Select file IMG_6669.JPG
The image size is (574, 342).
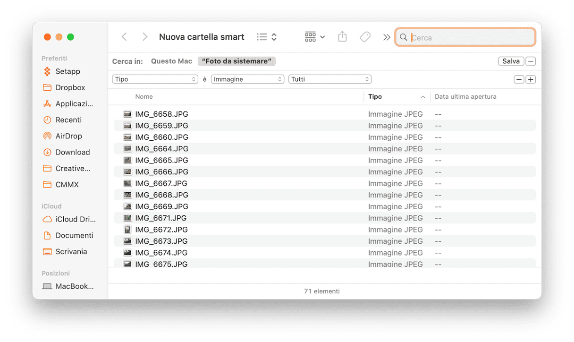click(x=325, y=206)
